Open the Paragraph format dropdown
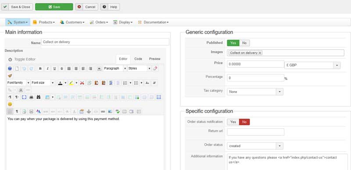351x170 pixels. pyautogui.click(x=115, y=68)
